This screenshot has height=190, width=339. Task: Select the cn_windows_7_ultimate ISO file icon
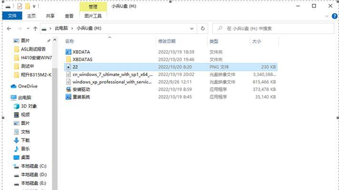pos(68,75)
